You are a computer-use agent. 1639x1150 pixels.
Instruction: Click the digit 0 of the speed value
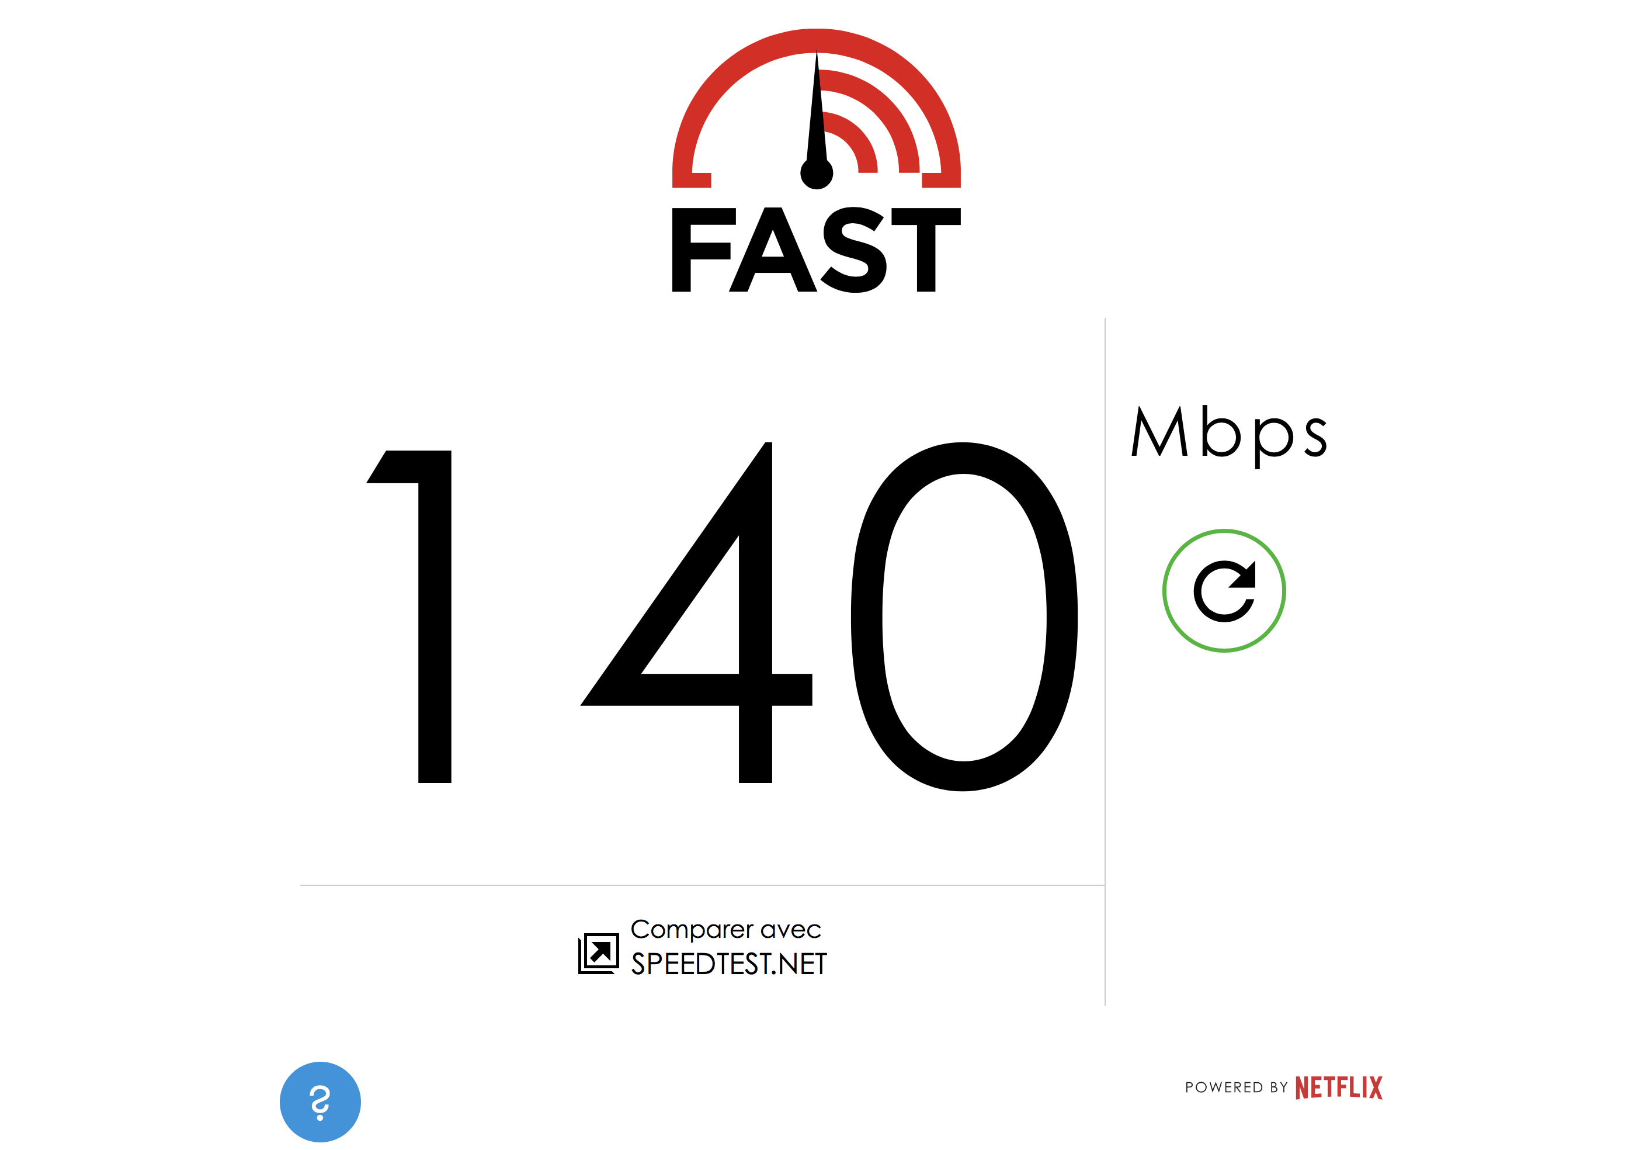point(964,616)
